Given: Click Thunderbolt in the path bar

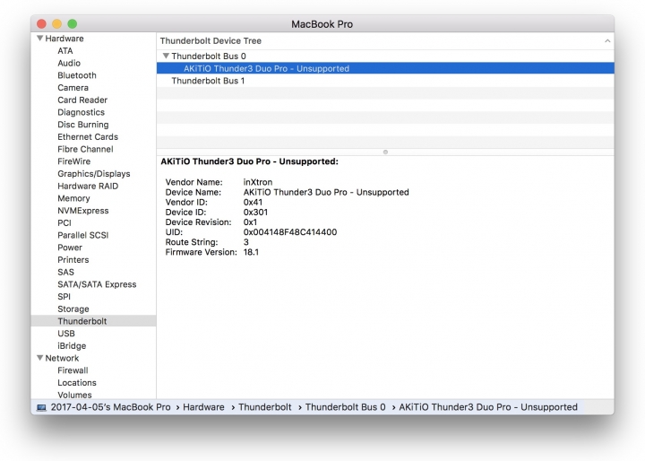Looking at the screenshot, I should tap(264, 407).
